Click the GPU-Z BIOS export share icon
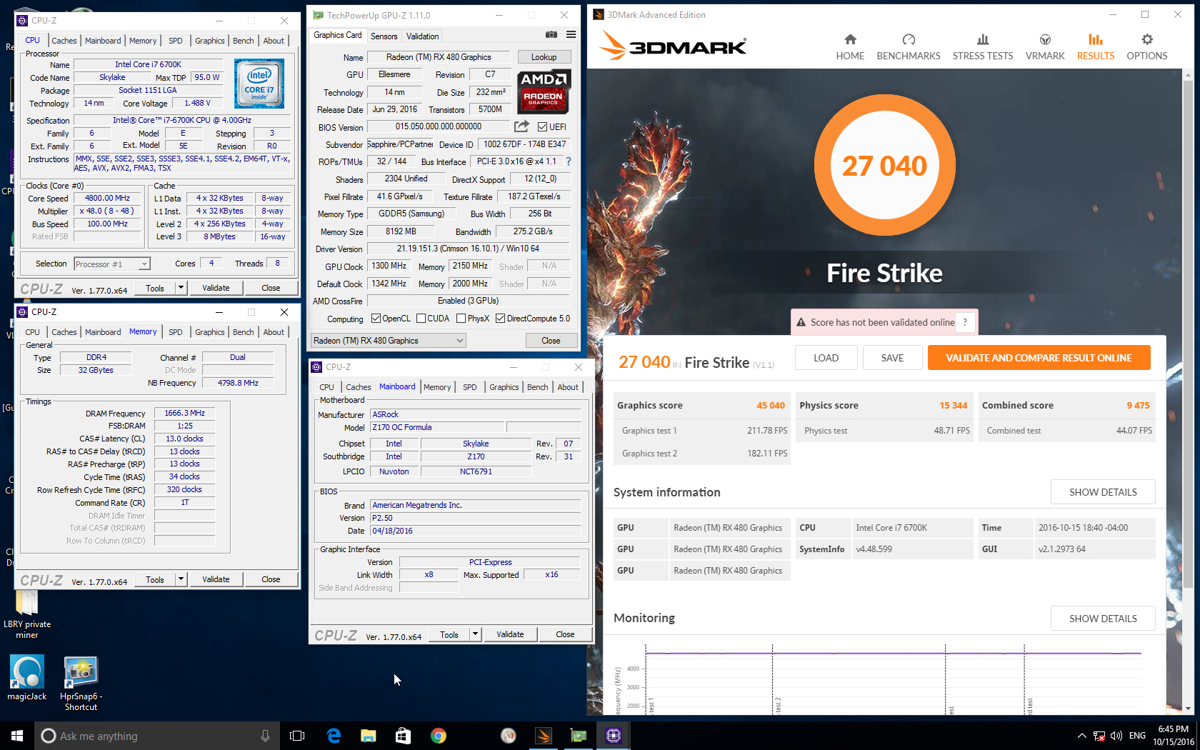Screen dimensions: 1200x750 coord(522,126)
